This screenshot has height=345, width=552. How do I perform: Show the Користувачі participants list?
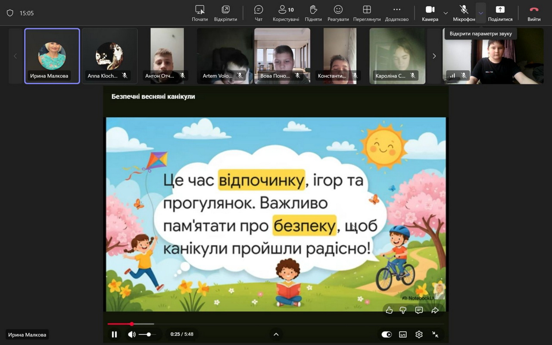click(286, 13)
